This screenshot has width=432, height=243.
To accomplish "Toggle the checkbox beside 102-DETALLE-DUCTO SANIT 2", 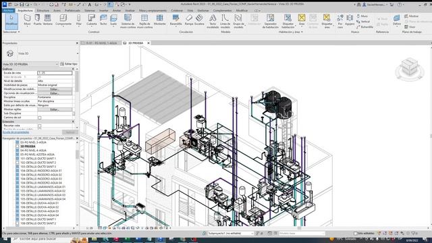I will point(18,163).
